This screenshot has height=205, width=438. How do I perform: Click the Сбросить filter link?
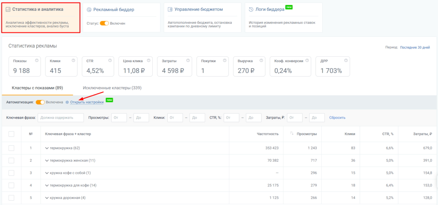click(337, 118)
